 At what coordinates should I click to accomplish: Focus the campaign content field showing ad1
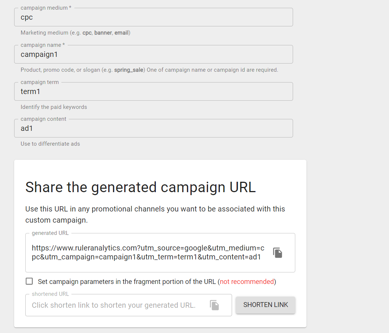[153, 128]
